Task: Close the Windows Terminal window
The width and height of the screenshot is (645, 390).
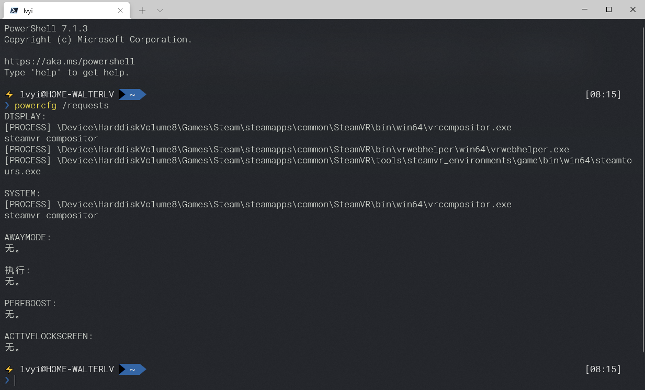Action: click(x=633, y=9)
